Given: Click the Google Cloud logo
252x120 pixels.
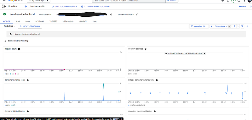Looking at the screenshot, I should 15,1.
